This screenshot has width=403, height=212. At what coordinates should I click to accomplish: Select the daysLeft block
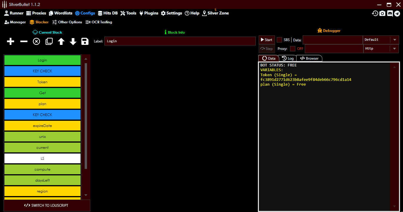point(42,180)
